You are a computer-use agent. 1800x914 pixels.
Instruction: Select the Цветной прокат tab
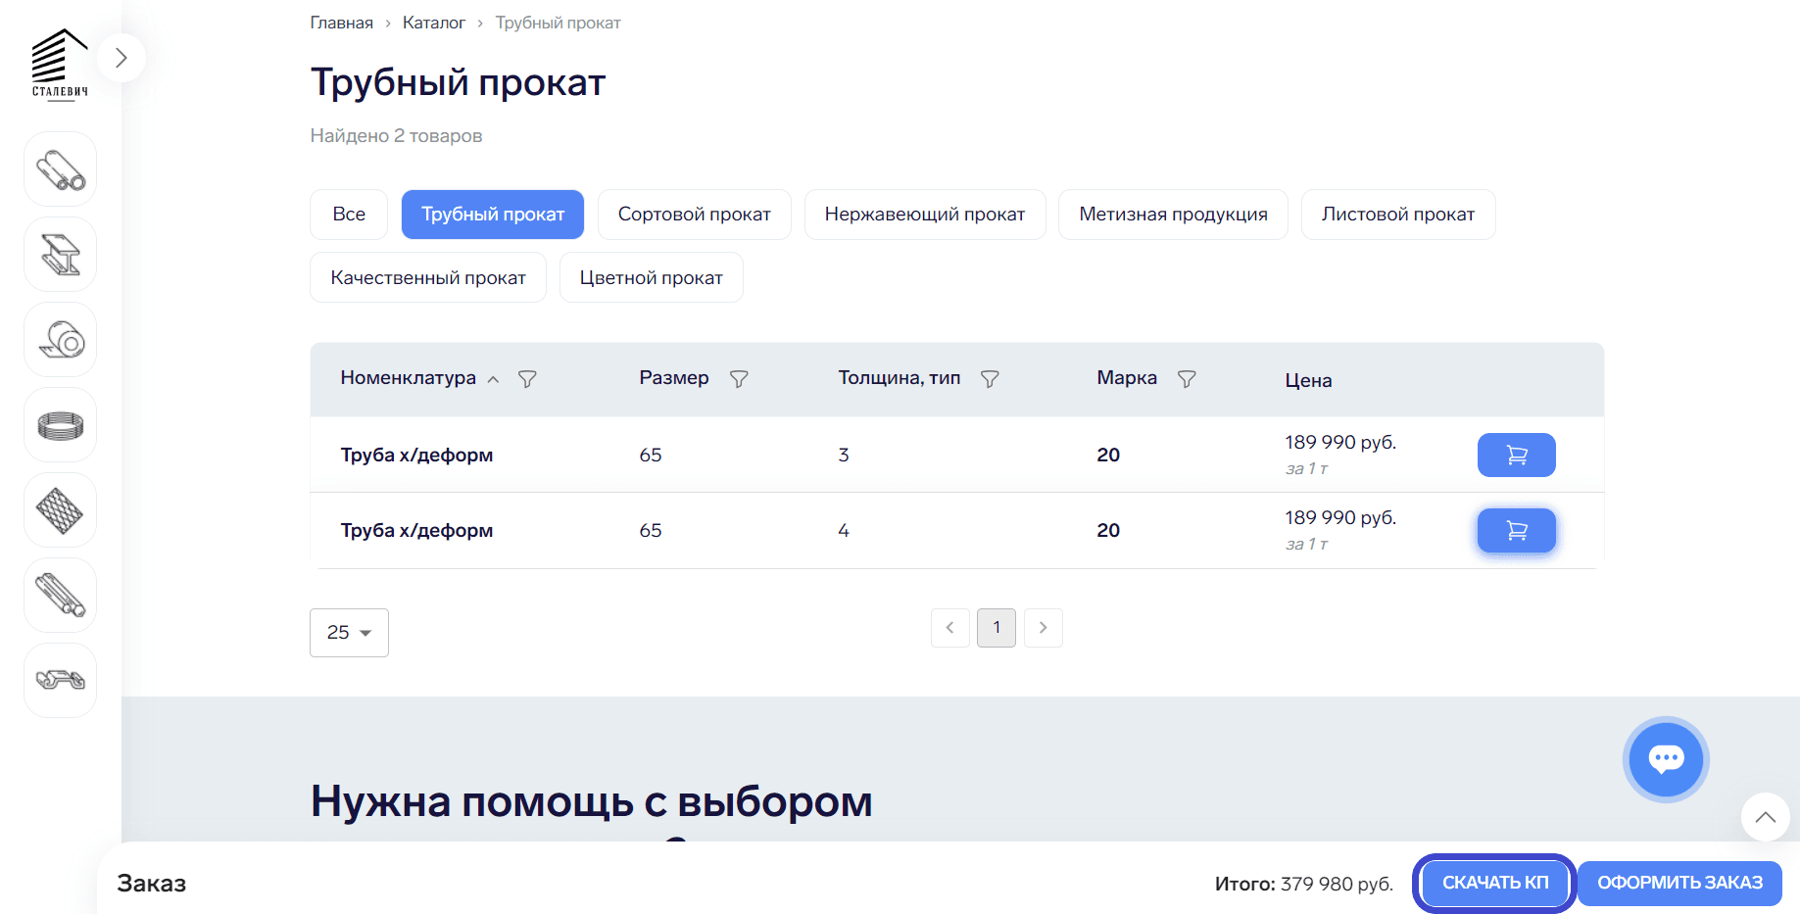652,278
